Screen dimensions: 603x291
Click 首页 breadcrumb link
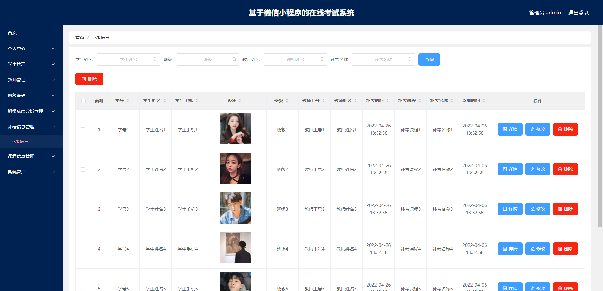tap(80, 38)
